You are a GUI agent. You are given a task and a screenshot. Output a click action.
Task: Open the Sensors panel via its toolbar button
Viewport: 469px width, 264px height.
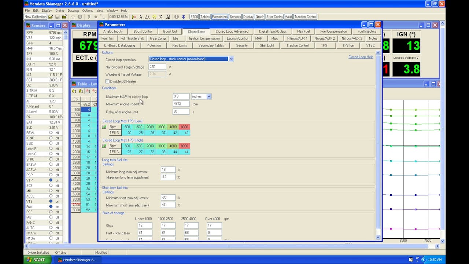[235, 16]
